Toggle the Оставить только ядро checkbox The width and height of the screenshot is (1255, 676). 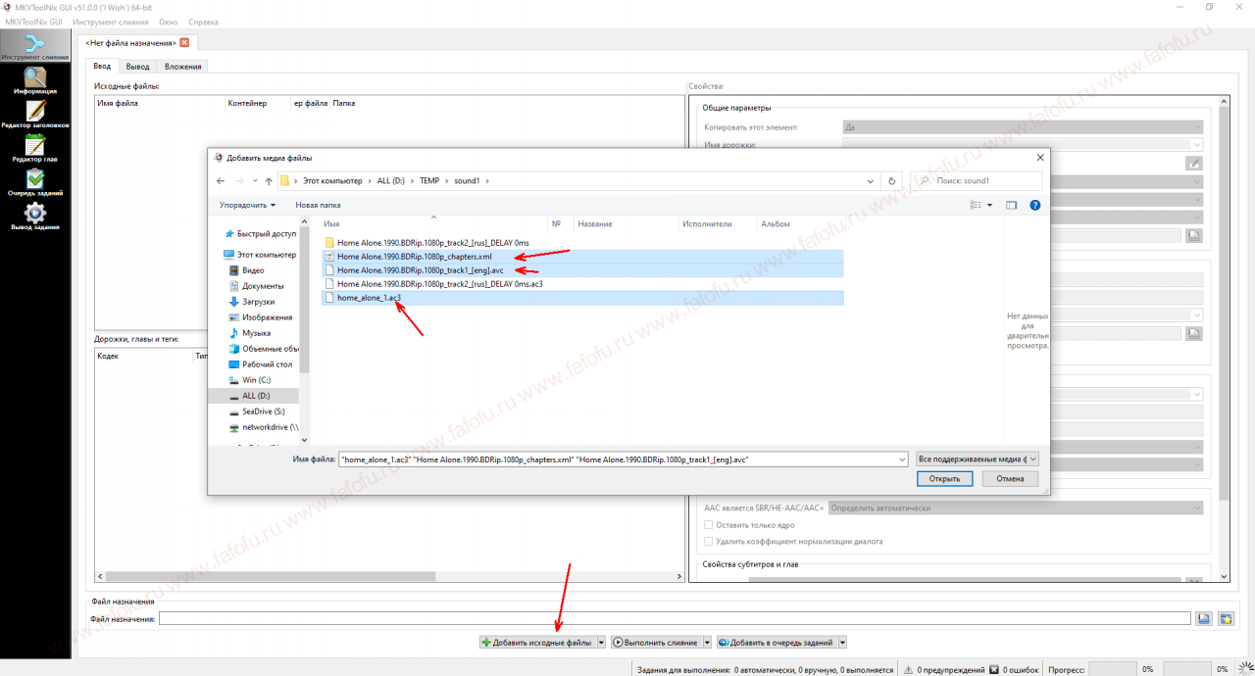point(709,525)
